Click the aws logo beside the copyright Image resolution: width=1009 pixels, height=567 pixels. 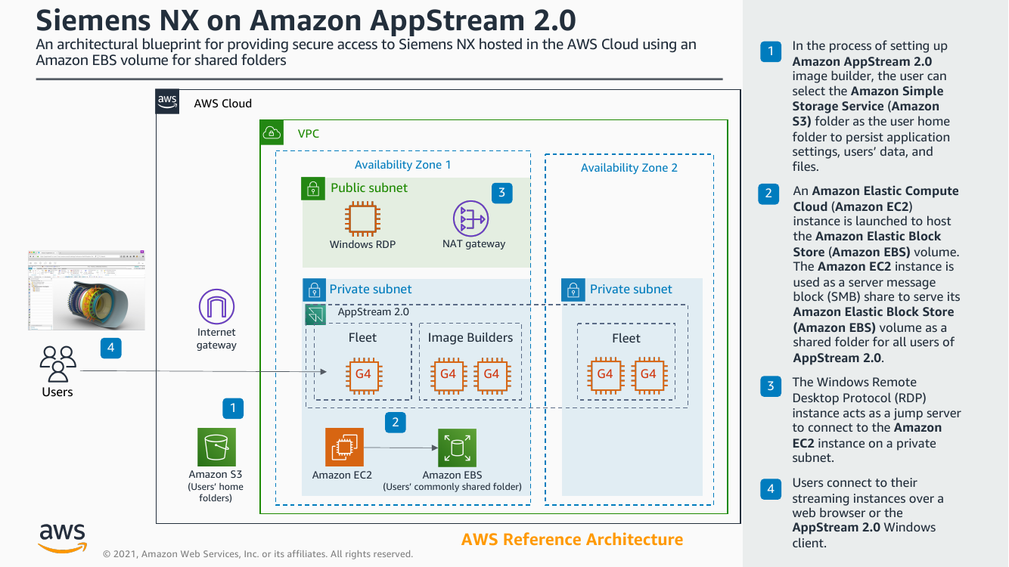click(63, 538)
